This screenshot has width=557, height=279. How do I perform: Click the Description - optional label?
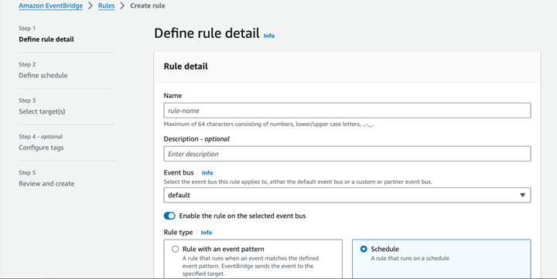(x=196, y=139)
